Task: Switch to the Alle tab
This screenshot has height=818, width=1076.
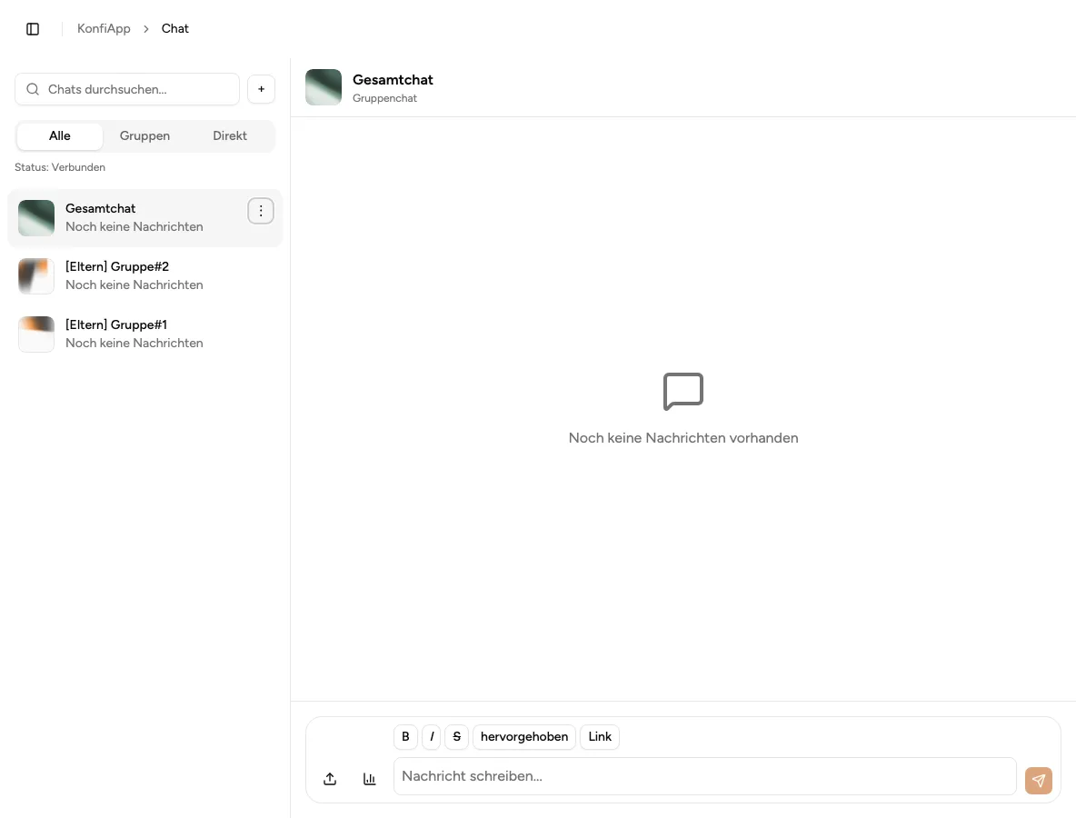Action: point(60,135)
